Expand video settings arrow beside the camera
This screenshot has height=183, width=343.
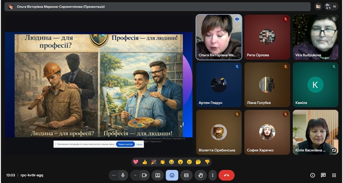(135, 175)
